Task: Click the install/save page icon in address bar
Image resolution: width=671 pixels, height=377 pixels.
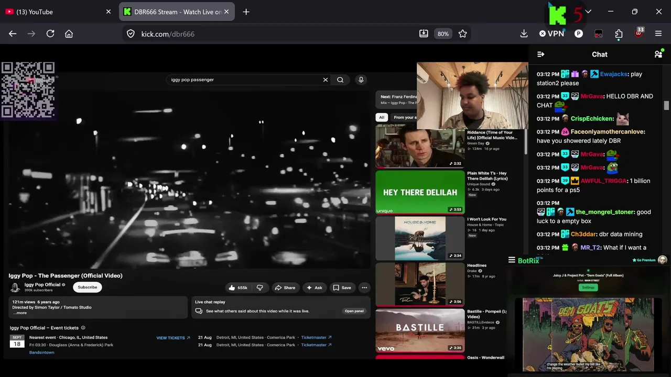Action: coord(424,34)
